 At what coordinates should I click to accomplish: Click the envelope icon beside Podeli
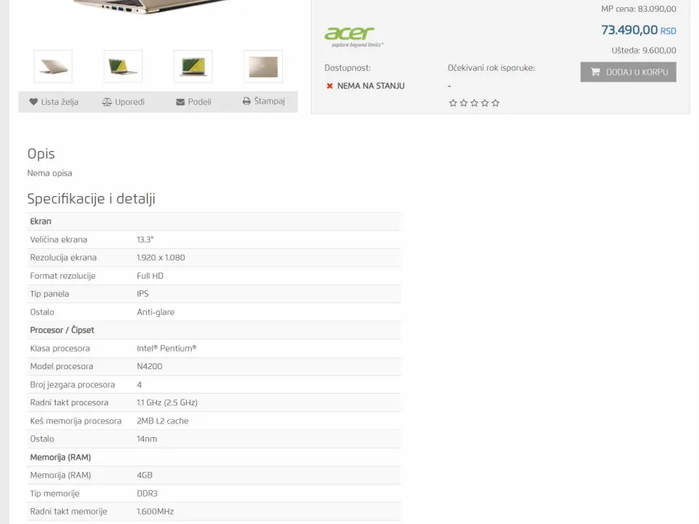[x=180, y=102]
